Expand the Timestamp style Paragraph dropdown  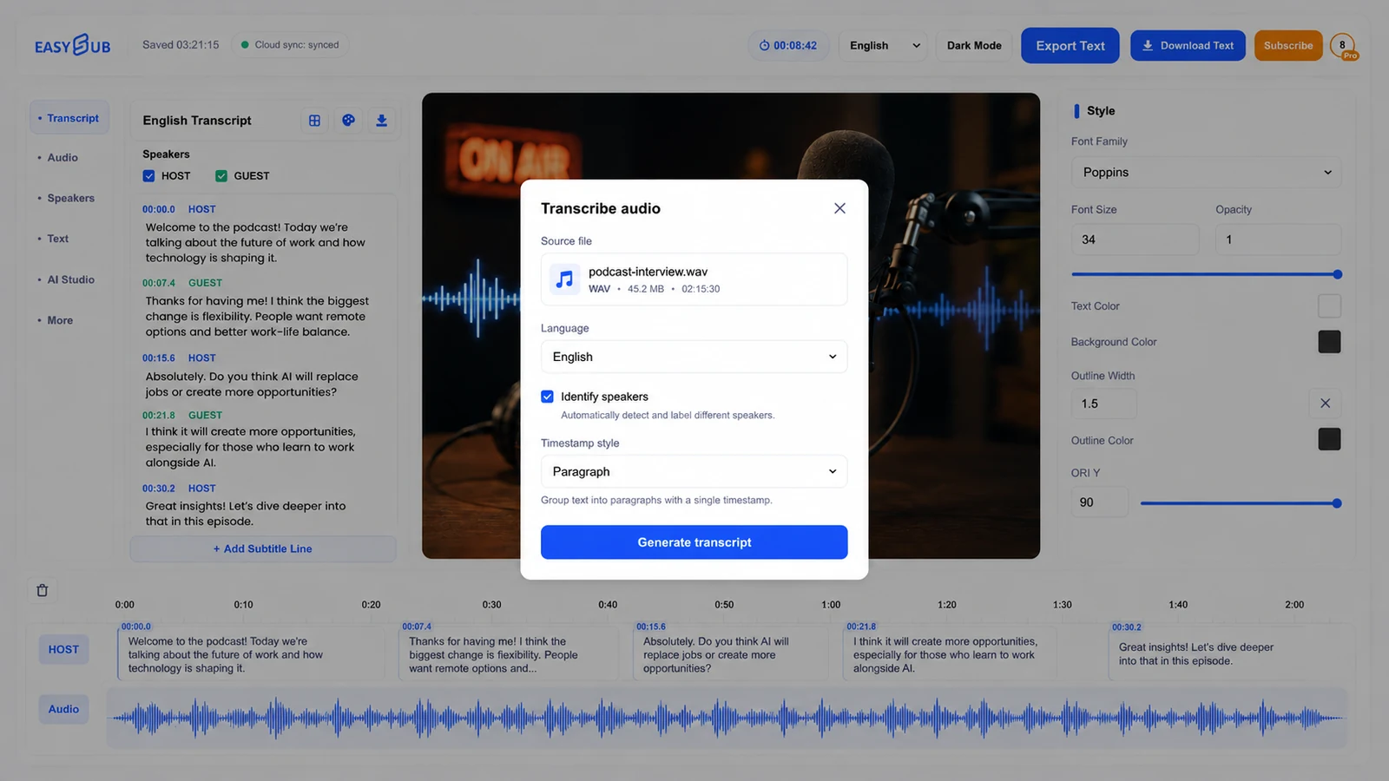point(694,471)
